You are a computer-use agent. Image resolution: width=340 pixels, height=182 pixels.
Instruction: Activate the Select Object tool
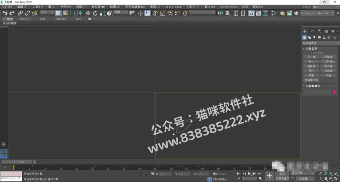[x=58, y=13]
